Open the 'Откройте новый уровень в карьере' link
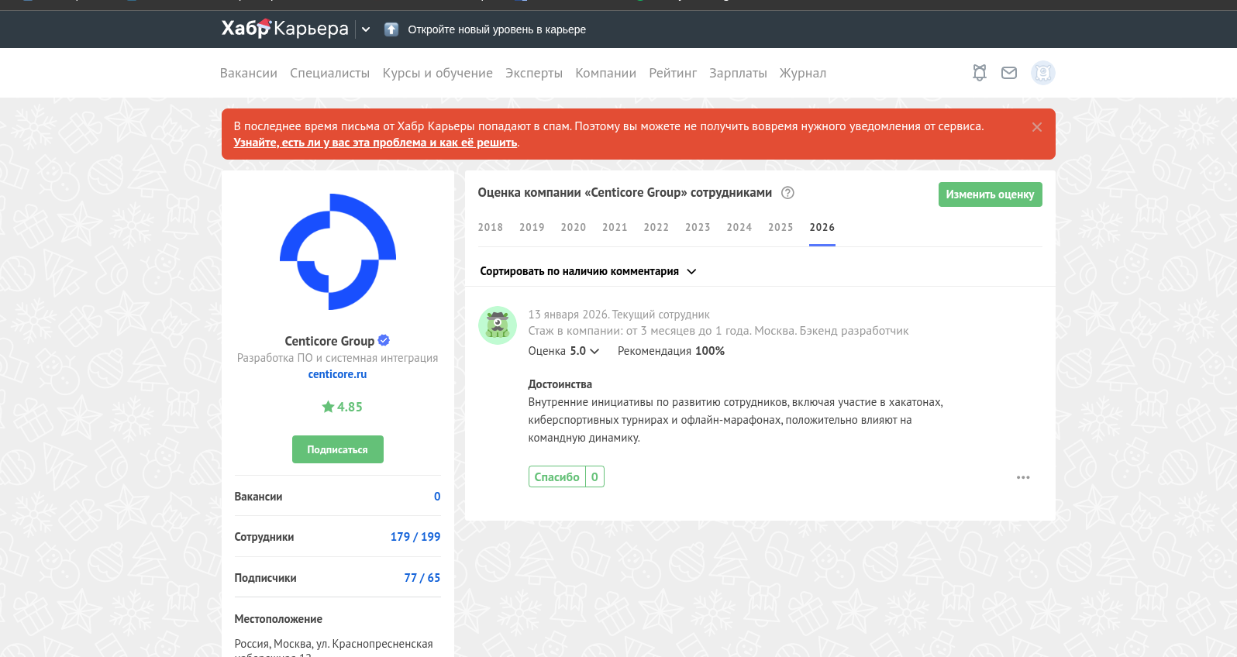 click(497, 29)
